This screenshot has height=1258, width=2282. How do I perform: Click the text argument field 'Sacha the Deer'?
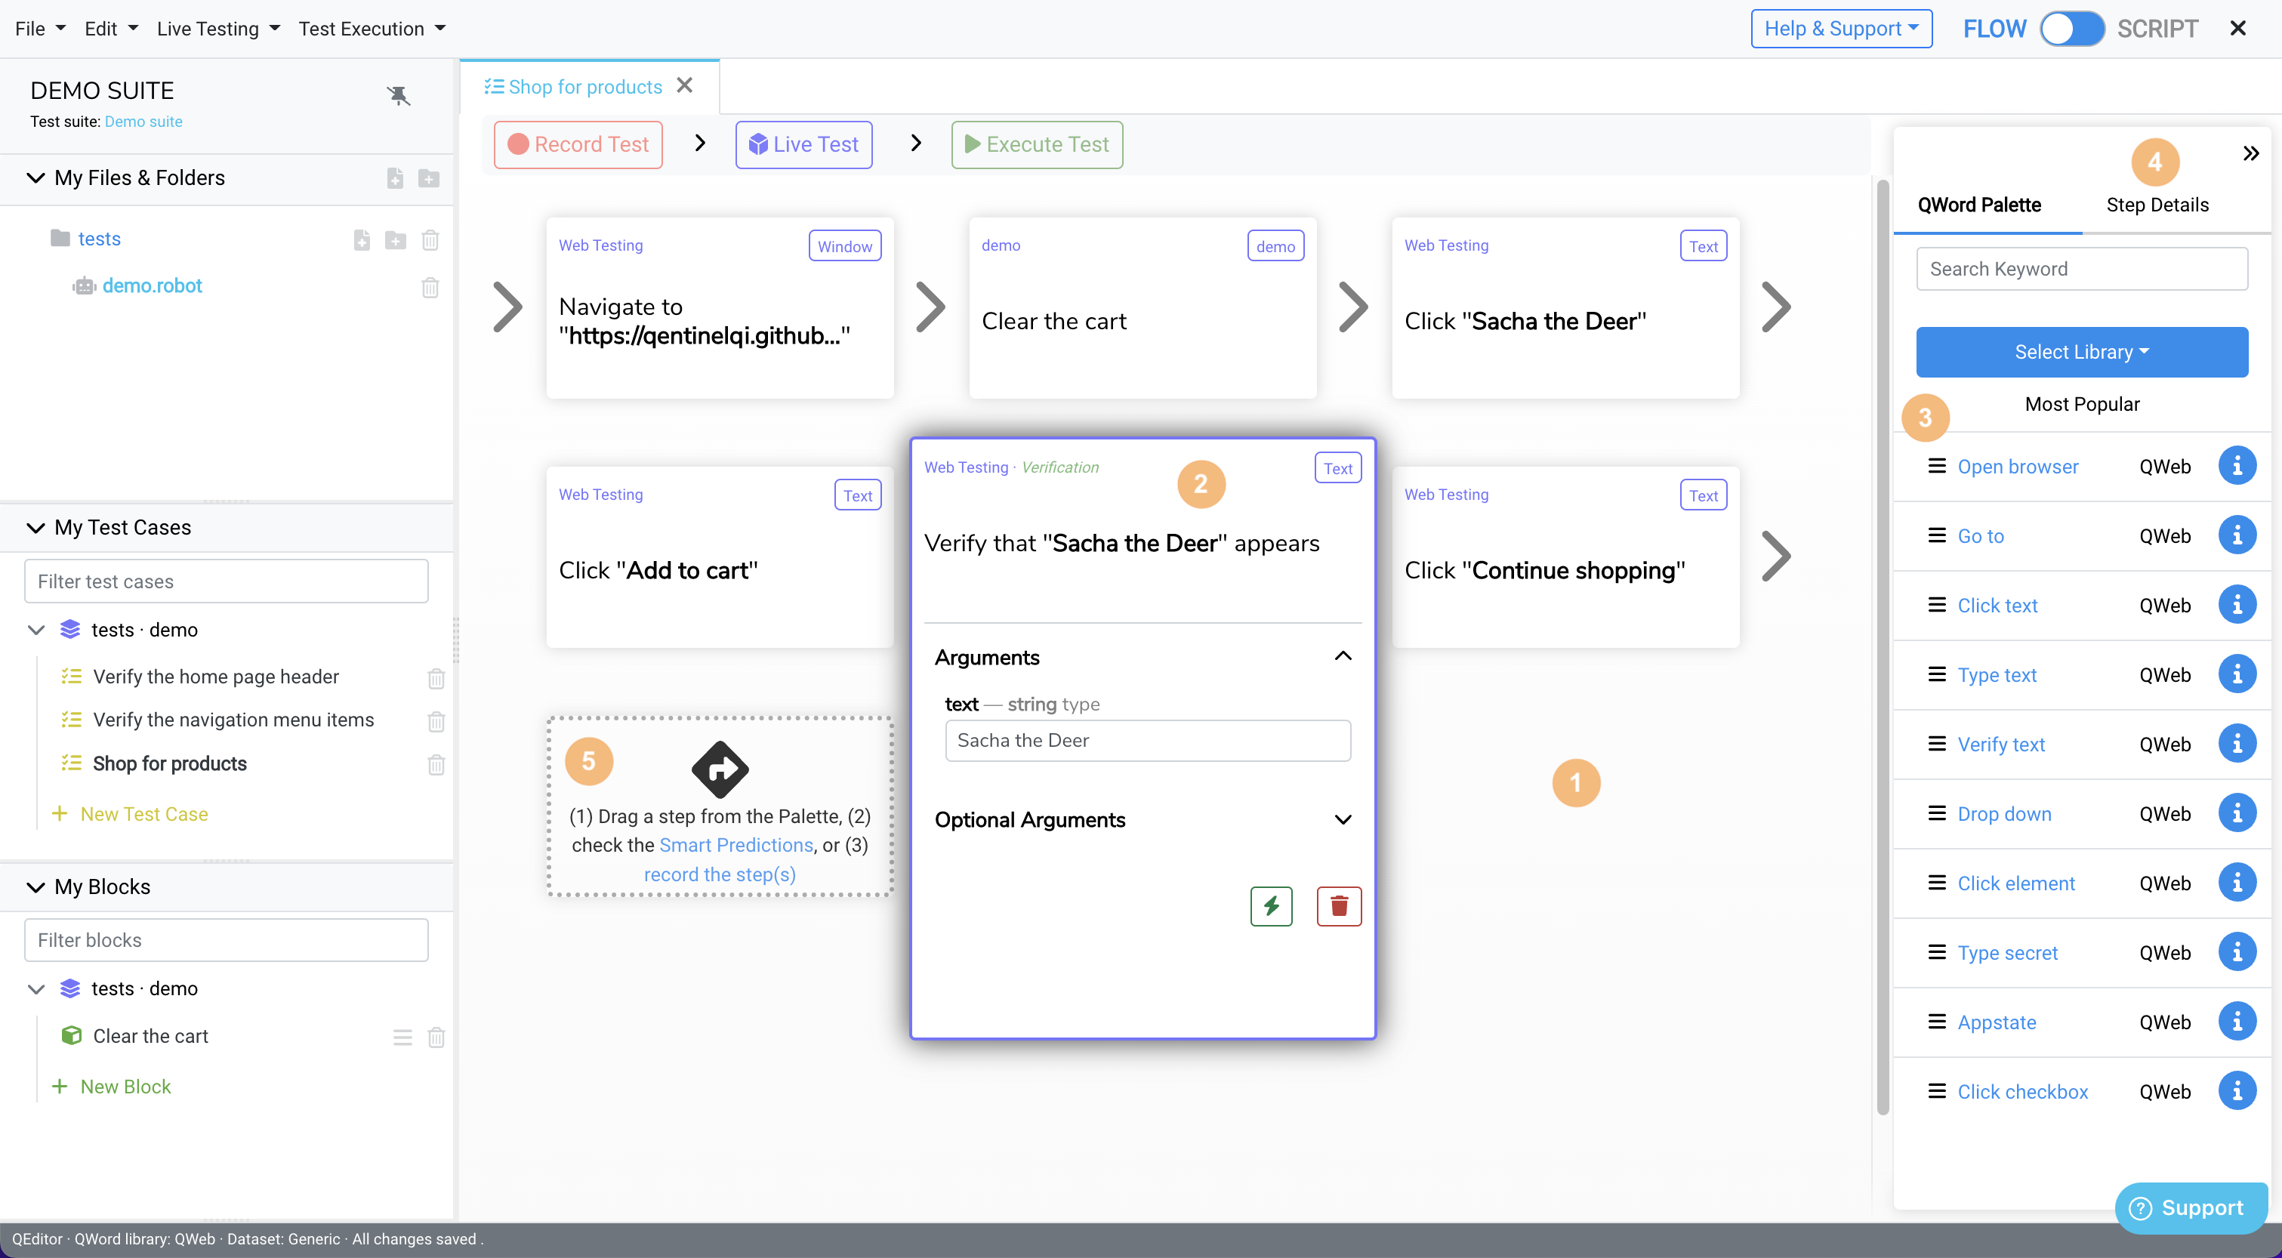pyautogui.click(x=1147, y=741)
